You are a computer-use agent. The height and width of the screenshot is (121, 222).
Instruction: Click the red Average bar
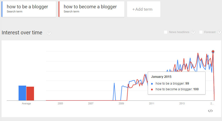[30, 93]
